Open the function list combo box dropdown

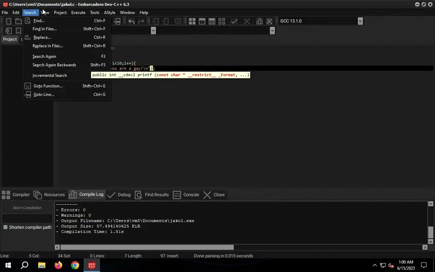272,31
